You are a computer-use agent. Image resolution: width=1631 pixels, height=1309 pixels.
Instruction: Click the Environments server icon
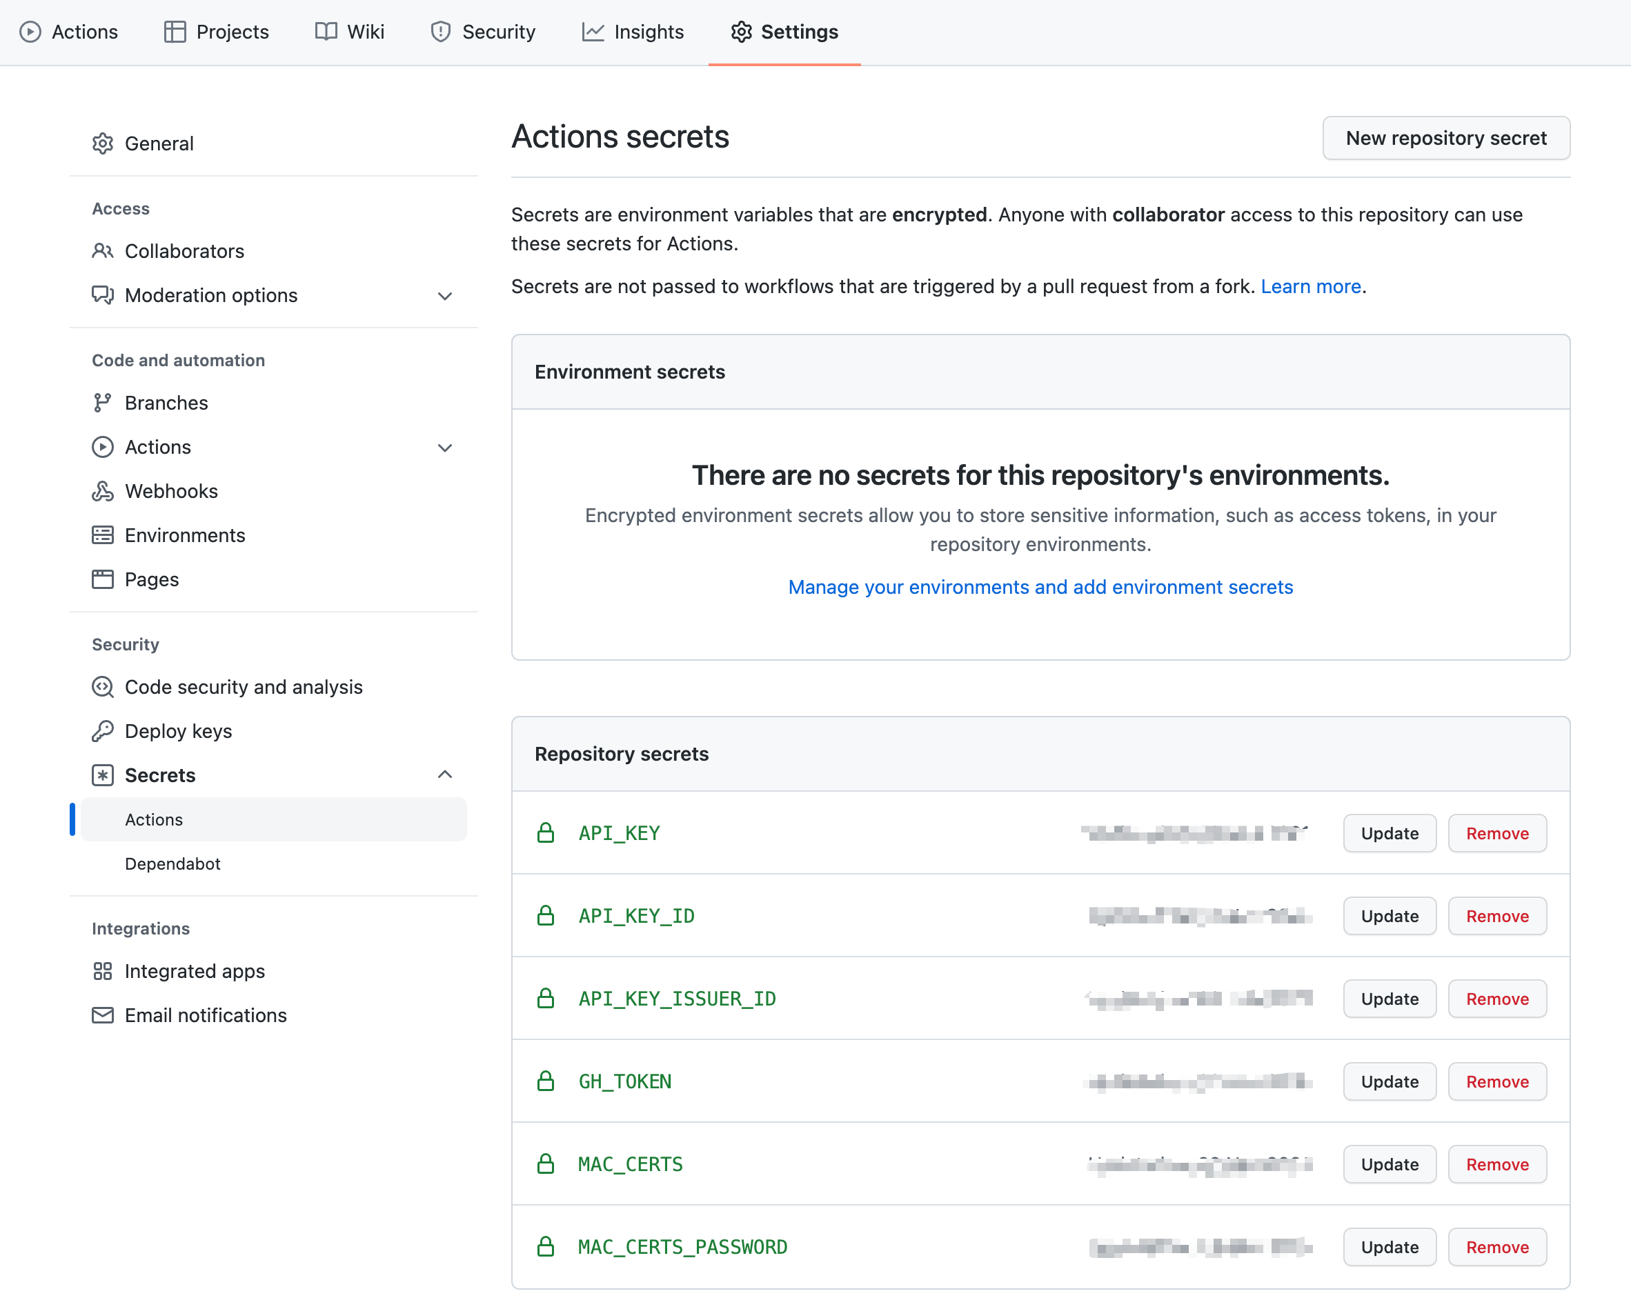click(x=103, y=535)
